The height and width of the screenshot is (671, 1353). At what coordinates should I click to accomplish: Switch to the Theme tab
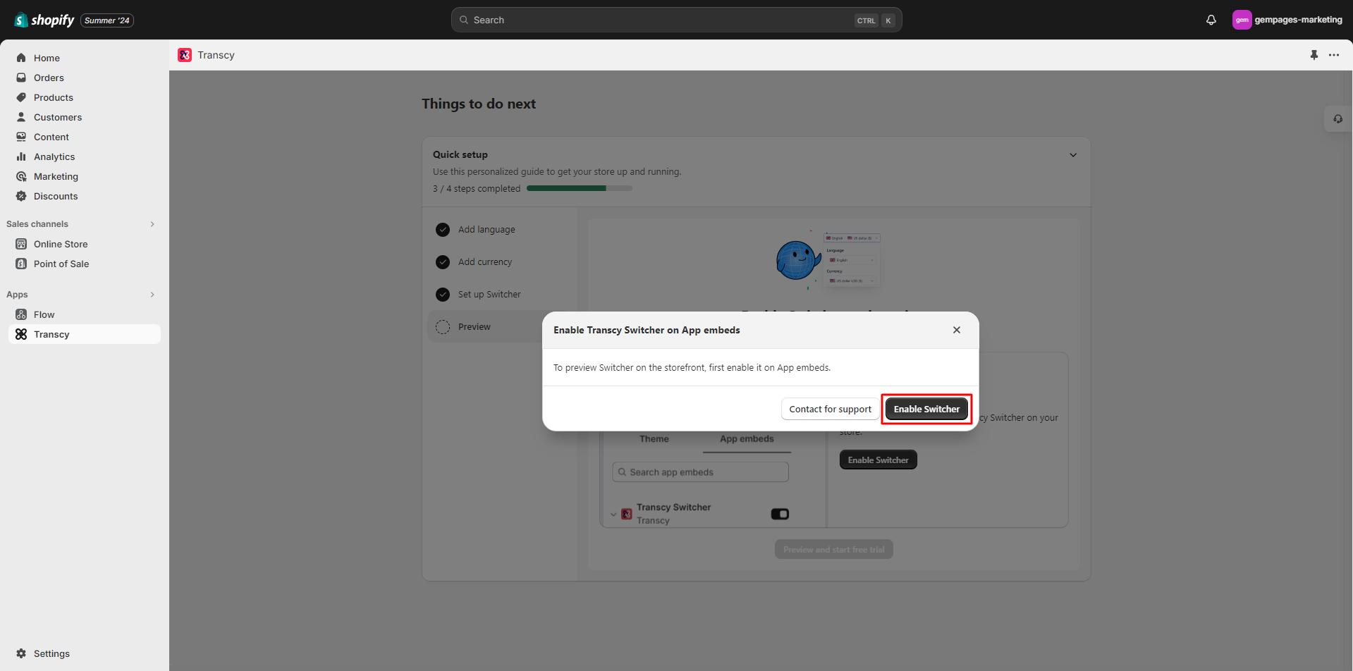point(654,438)
